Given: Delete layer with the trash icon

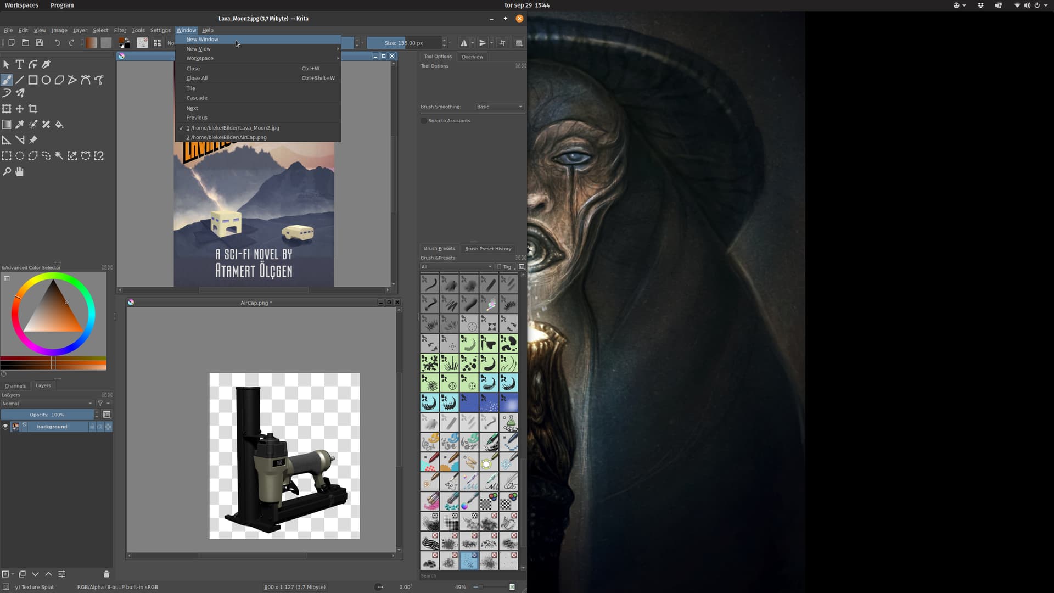Looking at the screenshot, I should pyautogui.click(x=106, y=574).
